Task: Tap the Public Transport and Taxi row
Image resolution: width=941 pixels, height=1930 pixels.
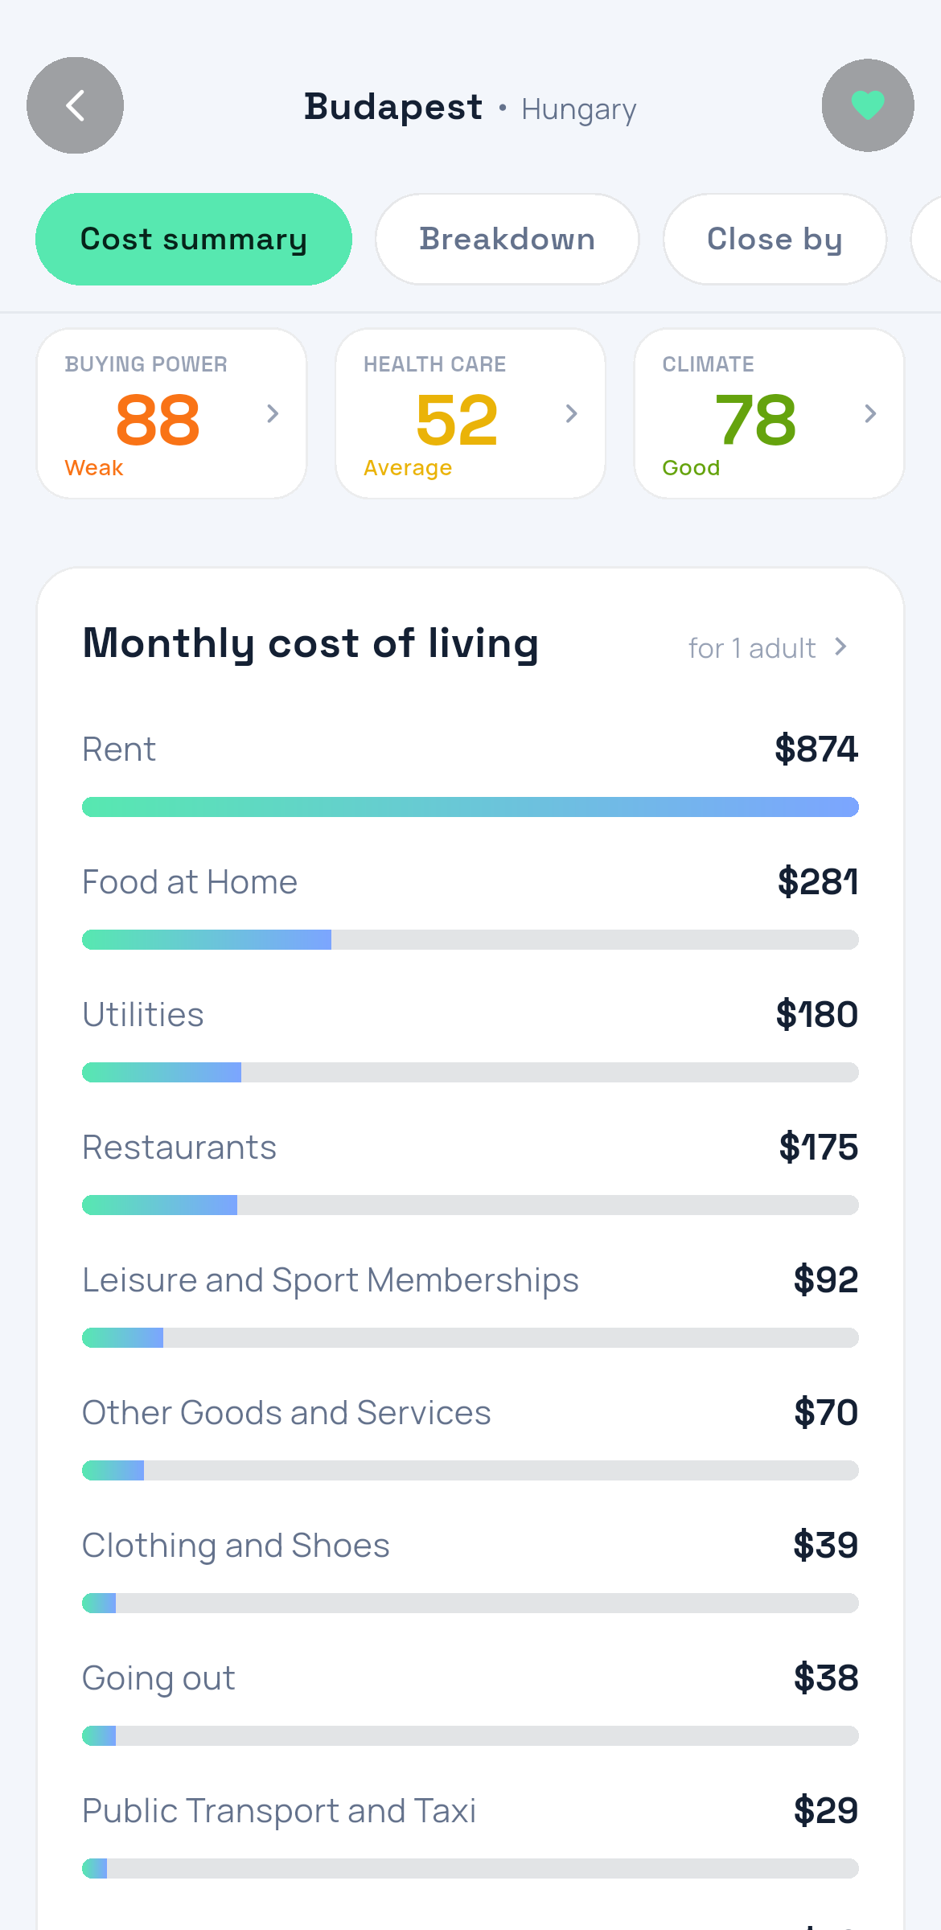Action: (470, 1833)
